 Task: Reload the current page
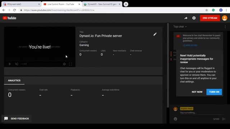pos(14,10)
